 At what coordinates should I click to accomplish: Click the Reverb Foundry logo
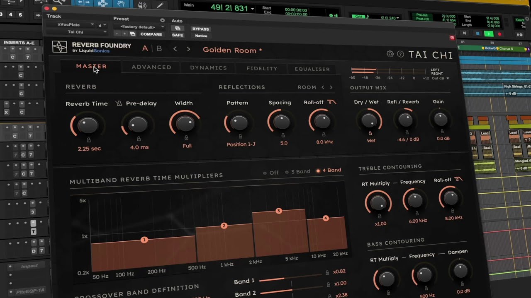click(x=60, y=47)
